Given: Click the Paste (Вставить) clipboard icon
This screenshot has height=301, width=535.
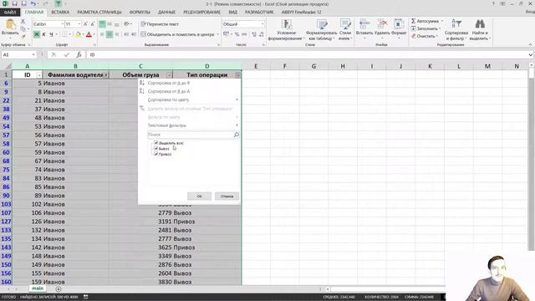Looking at the screenshot, I should [x=10, y=24].
